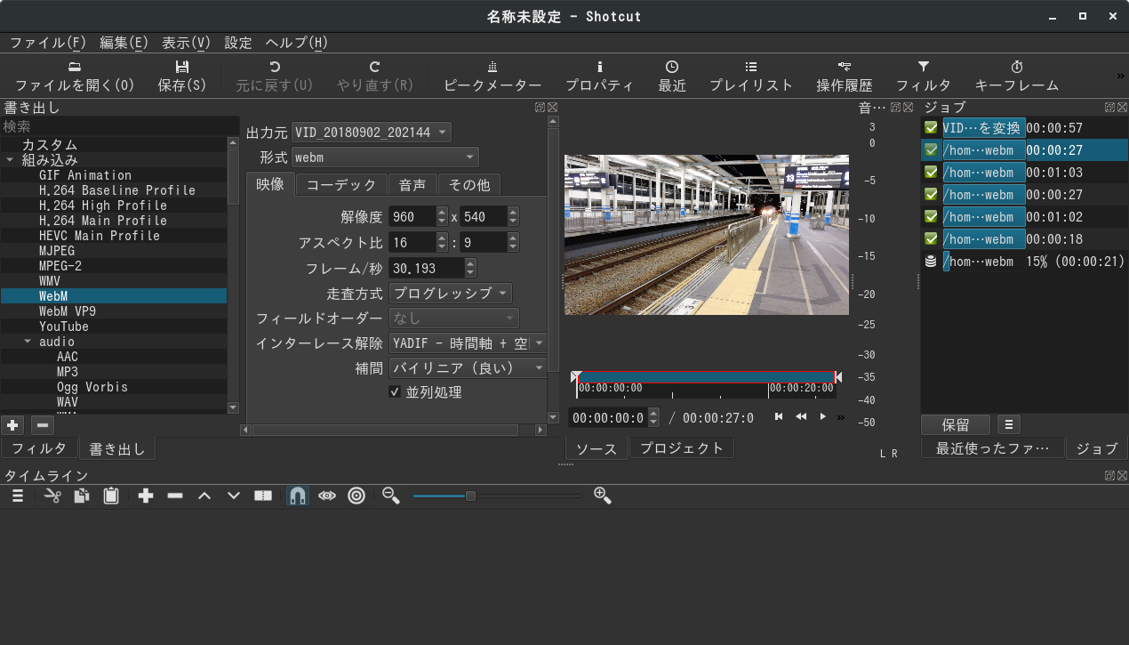Select the 15% encoding job progress
Image resolution: width=1129 pixels, height=645 pixels.
pyautogui.click(x=1024, y=262)
